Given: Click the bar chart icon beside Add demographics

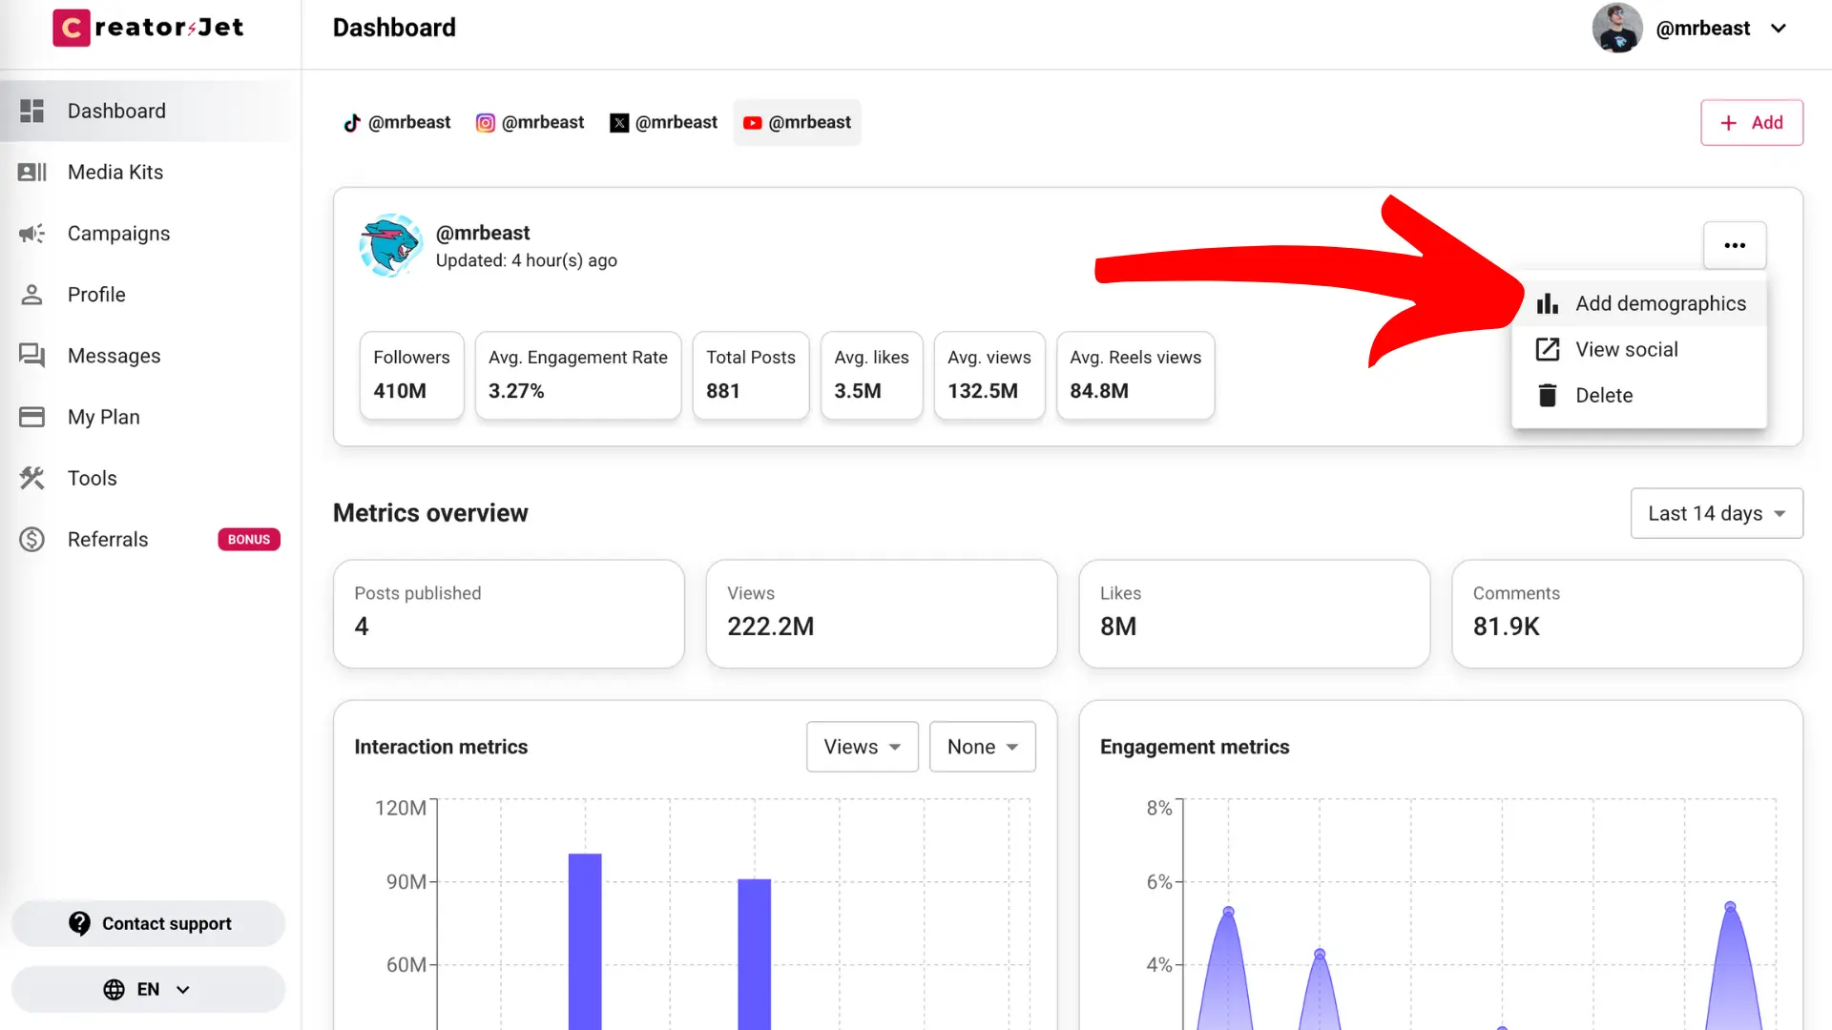Looking at the screenshot, I should pos(1548,303).
